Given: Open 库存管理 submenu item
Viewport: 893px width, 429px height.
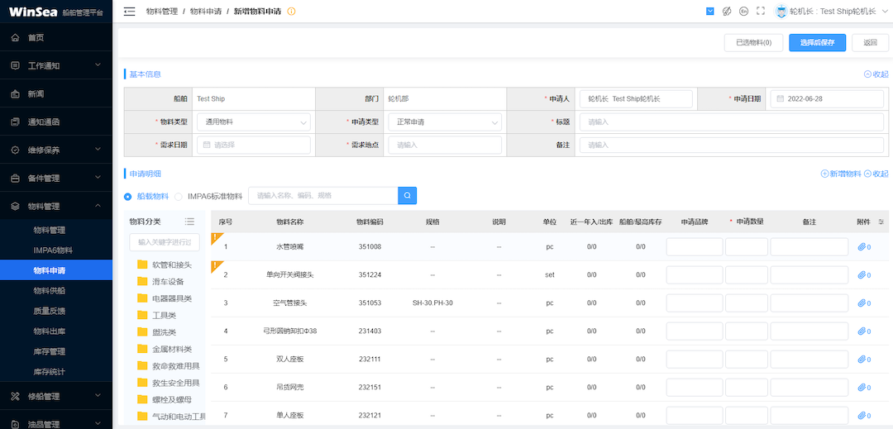Looking at the screenshot, I should tap(56, 351).
